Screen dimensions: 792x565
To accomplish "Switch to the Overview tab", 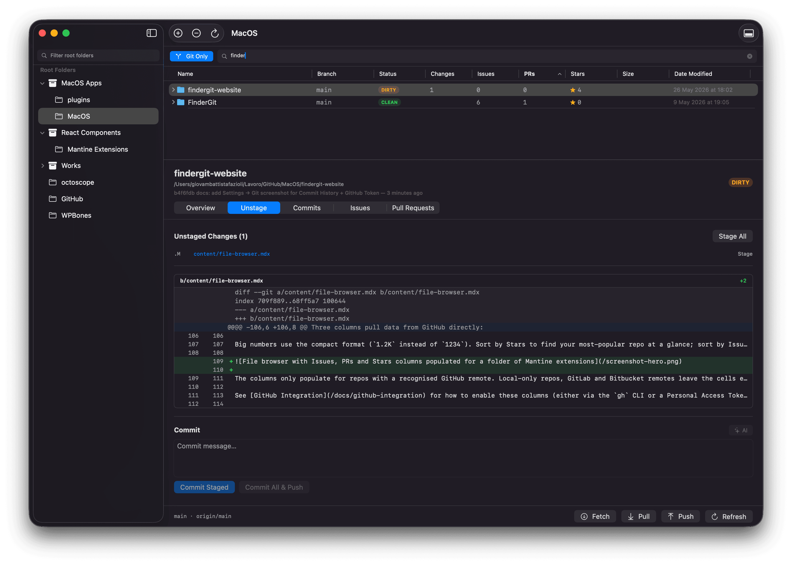I will pos(201,208).
